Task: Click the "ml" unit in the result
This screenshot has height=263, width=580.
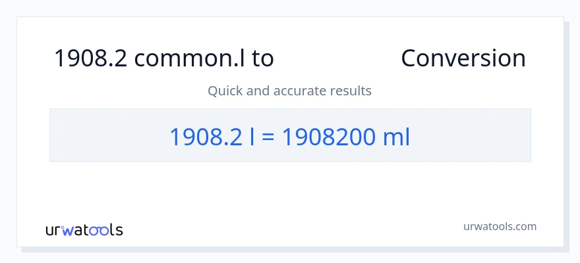Action: tap(395, 136)
